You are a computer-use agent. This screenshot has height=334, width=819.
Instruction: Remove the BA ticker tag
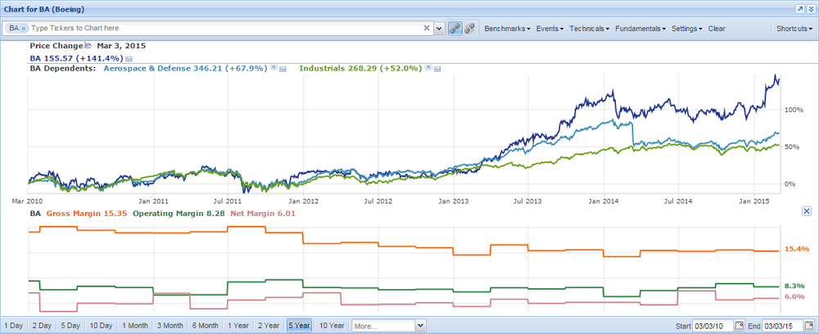[x=24, y=28]
